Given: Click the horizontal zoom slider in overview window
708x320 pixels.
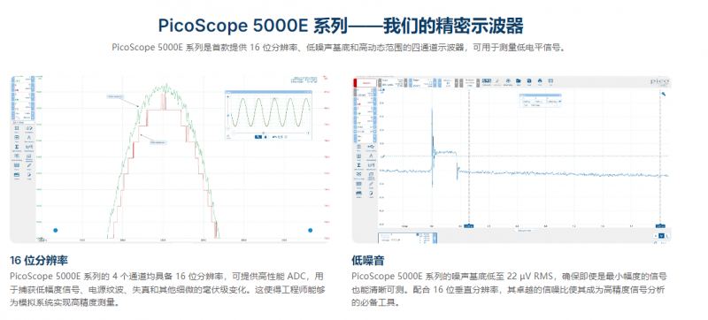Looking at the screenshot, I should [x=271, y=133].
